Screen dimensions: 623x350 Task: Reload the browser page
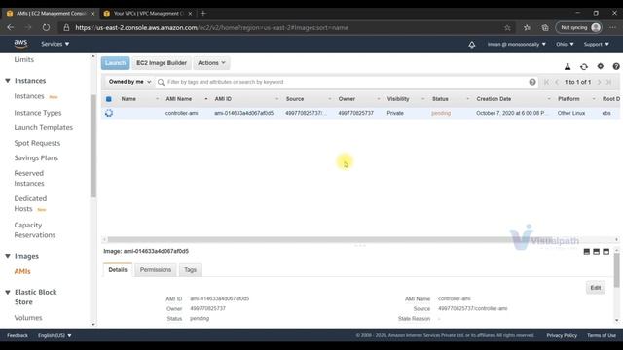46,27
